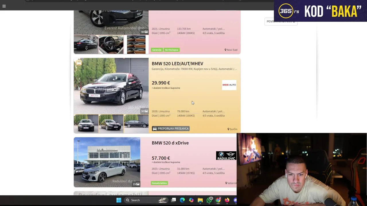Screen dimensions: 367x206
Task: Click the 365 AUTO dealer logo
Action: click(229, 85)
